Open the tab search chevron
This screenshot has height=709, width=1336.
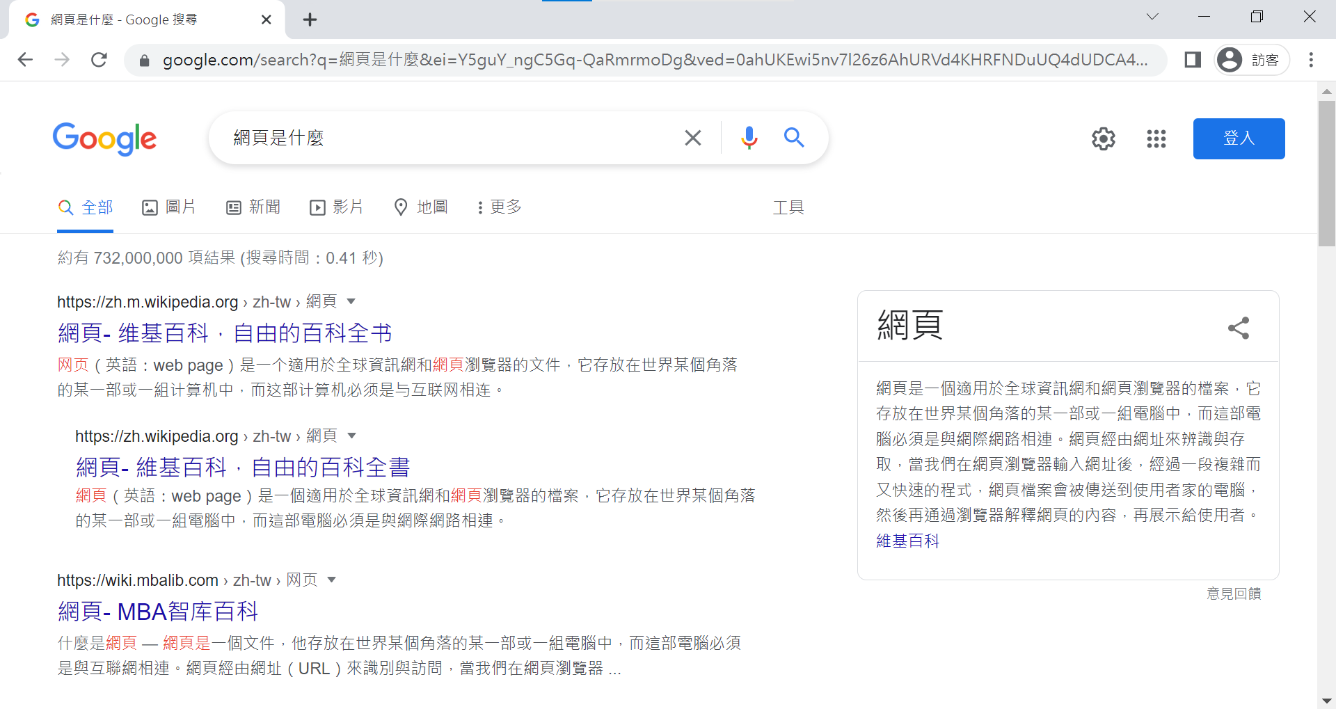click(x=1152, y=16)
